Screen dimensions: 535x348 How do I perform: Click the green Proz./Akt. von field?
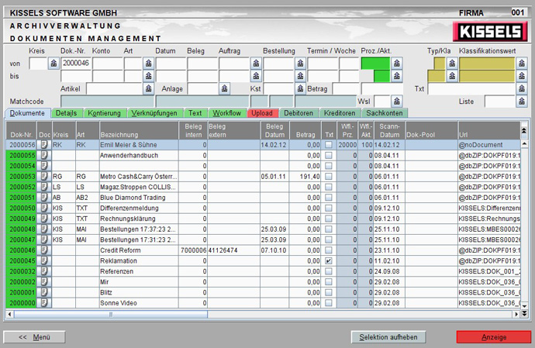[x=375, y=64]
